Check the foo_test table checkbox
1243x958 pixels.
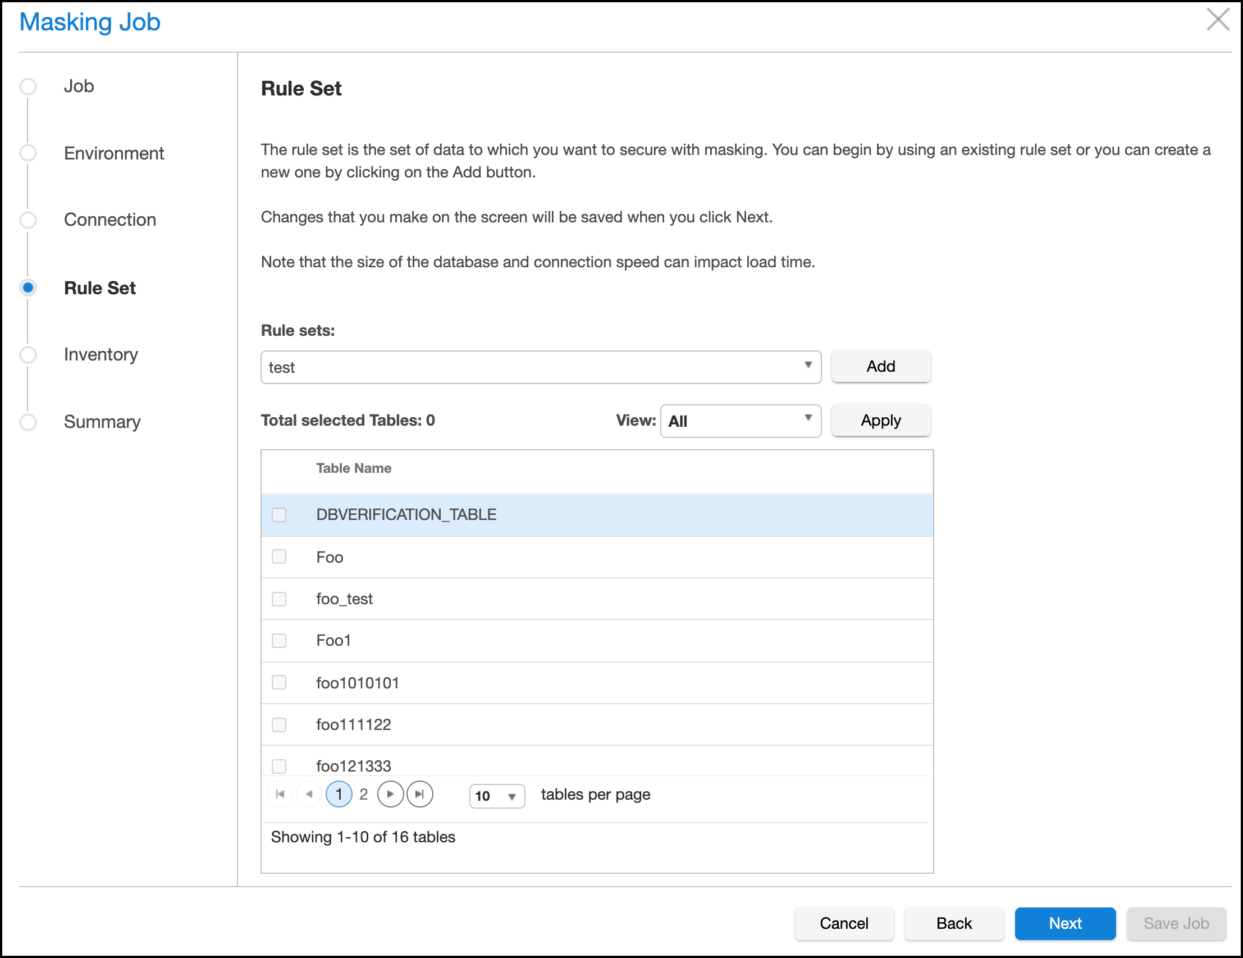point(279,599)
